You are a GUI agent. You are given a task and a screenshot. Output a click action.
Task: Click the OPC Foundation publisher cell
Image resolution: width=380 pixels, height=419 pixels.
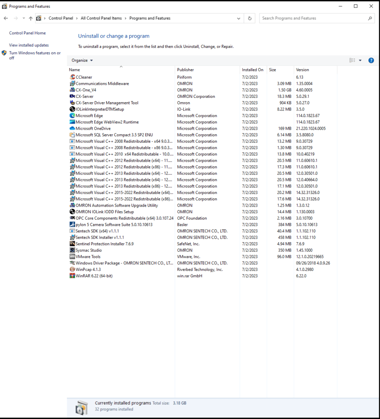pyautogui.click(x=192, y=218)
